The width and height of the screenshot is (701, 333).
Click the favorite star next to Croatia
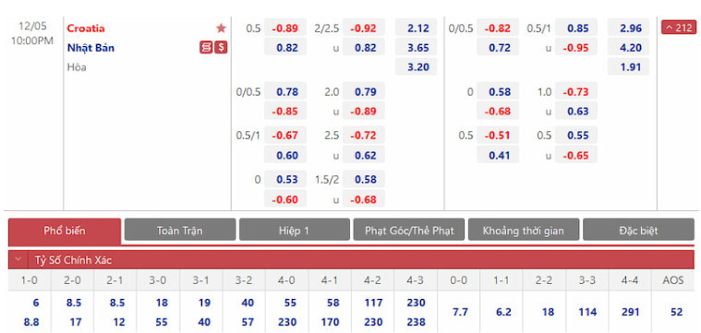(221, 29)
